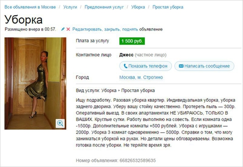Viewport: 243px width, 167px height.
Task: Click the Уборка page heading
Action: (24, 20)
